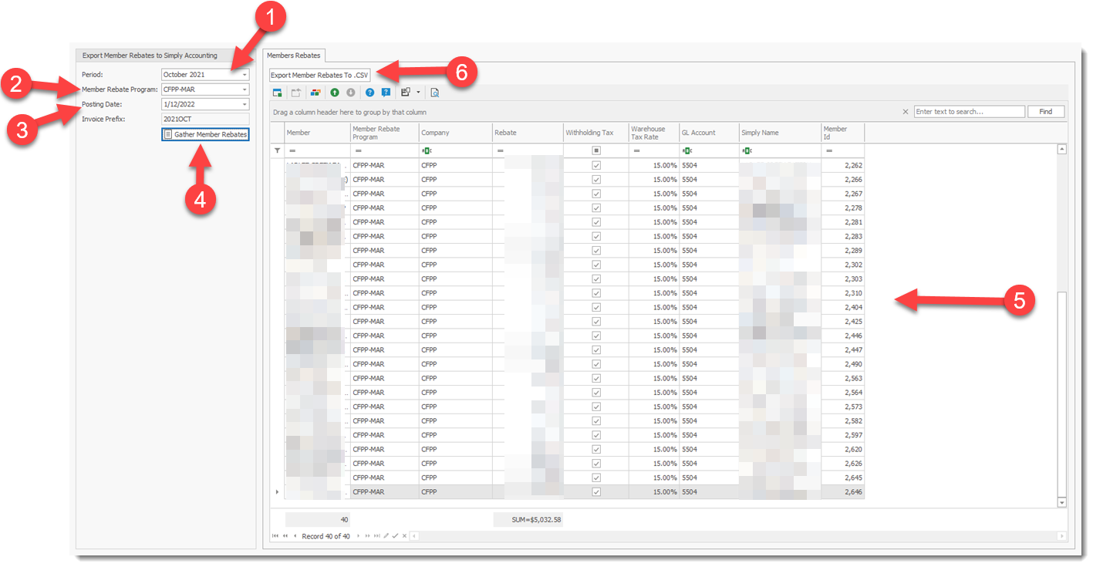
Task: Click the Gather Member Rebates button
Action: (204, 133)
